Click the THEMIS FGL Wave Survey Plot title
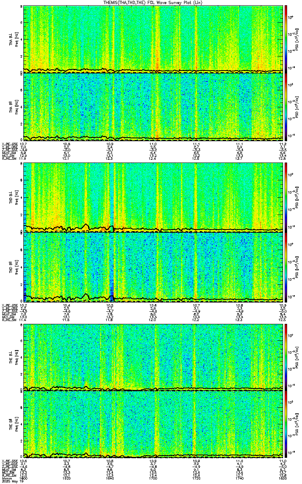 point(153,3)
